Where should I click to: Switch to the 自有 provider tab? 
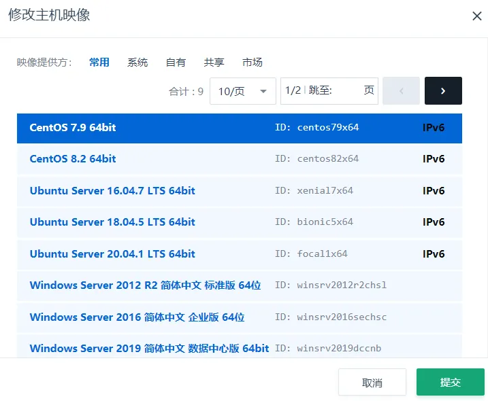pyautogui.click(x=176, y=62)
